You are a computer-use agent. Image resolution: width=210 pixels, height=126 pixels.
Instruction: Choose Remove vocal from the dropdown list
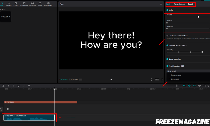176,75
